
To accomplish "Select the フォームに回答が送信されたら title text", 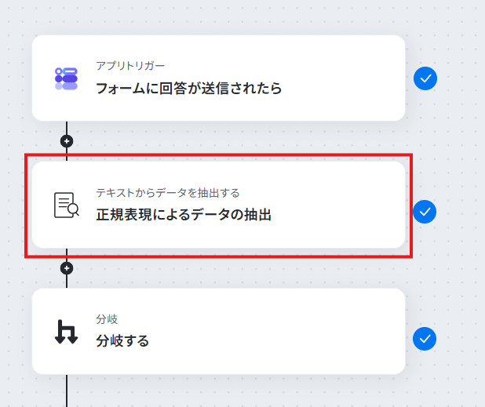I will pyautogui.click(x=188, y=89).
